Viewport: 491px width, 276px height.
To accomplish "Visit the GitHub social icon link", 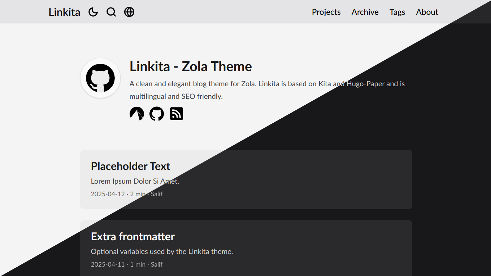I will pos(157,114).
